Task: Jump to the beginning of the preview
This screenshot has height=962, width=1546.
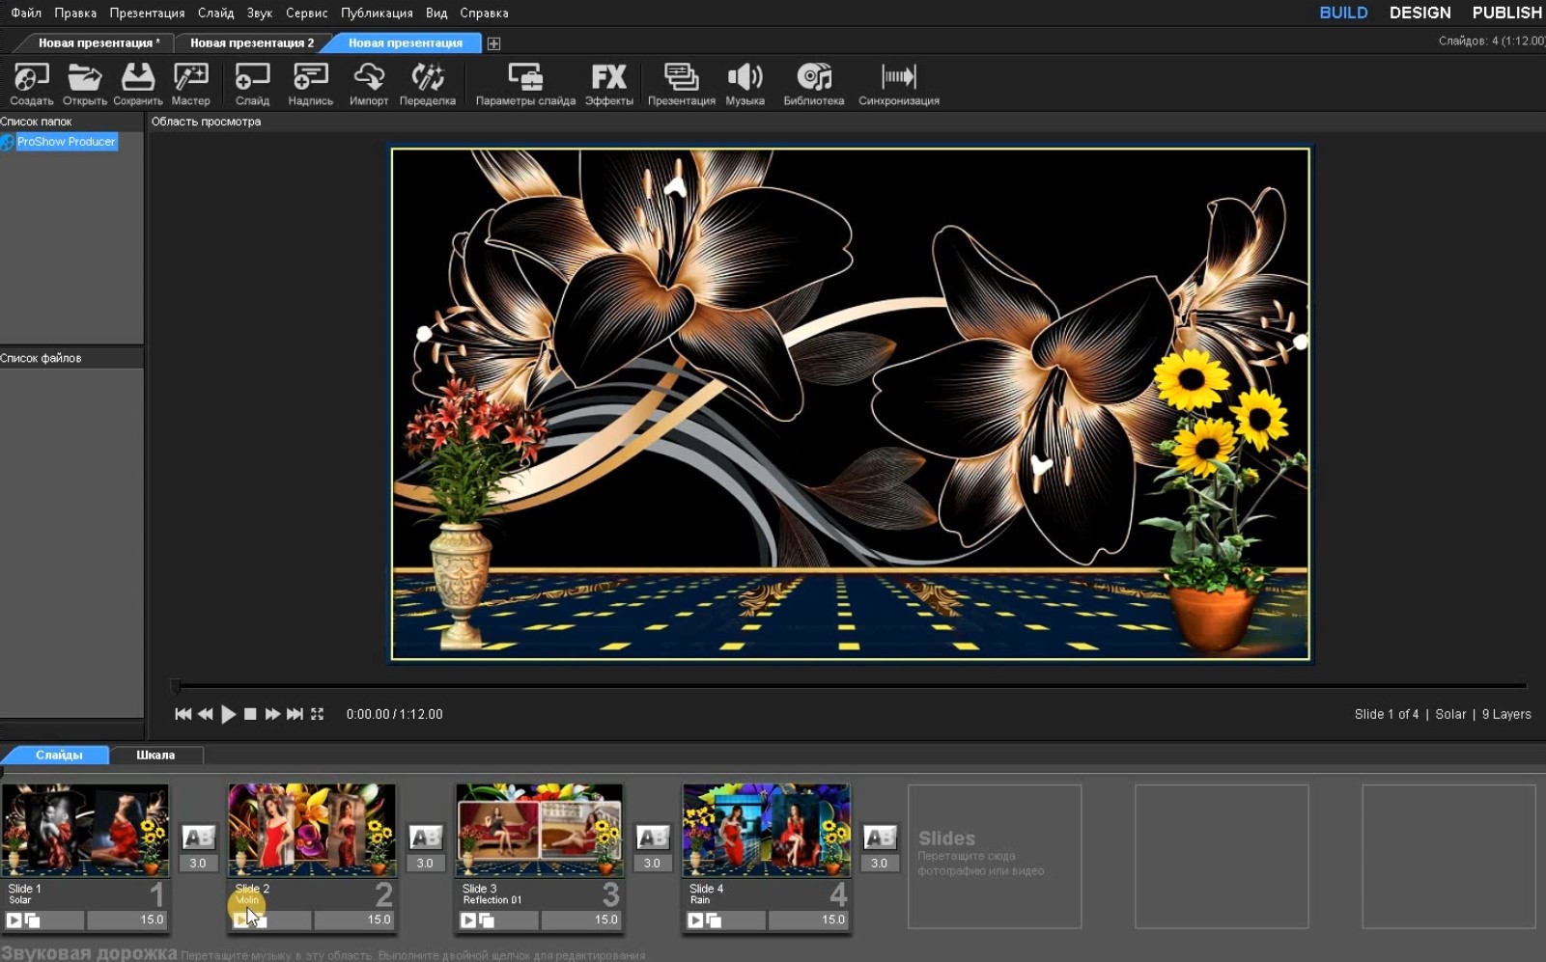Action: [x=183, y=714]
